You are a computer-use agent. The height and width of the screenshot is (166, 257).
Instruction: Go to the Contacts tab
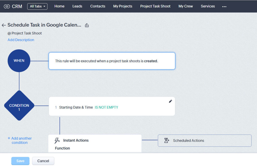[x=98, y=6]
